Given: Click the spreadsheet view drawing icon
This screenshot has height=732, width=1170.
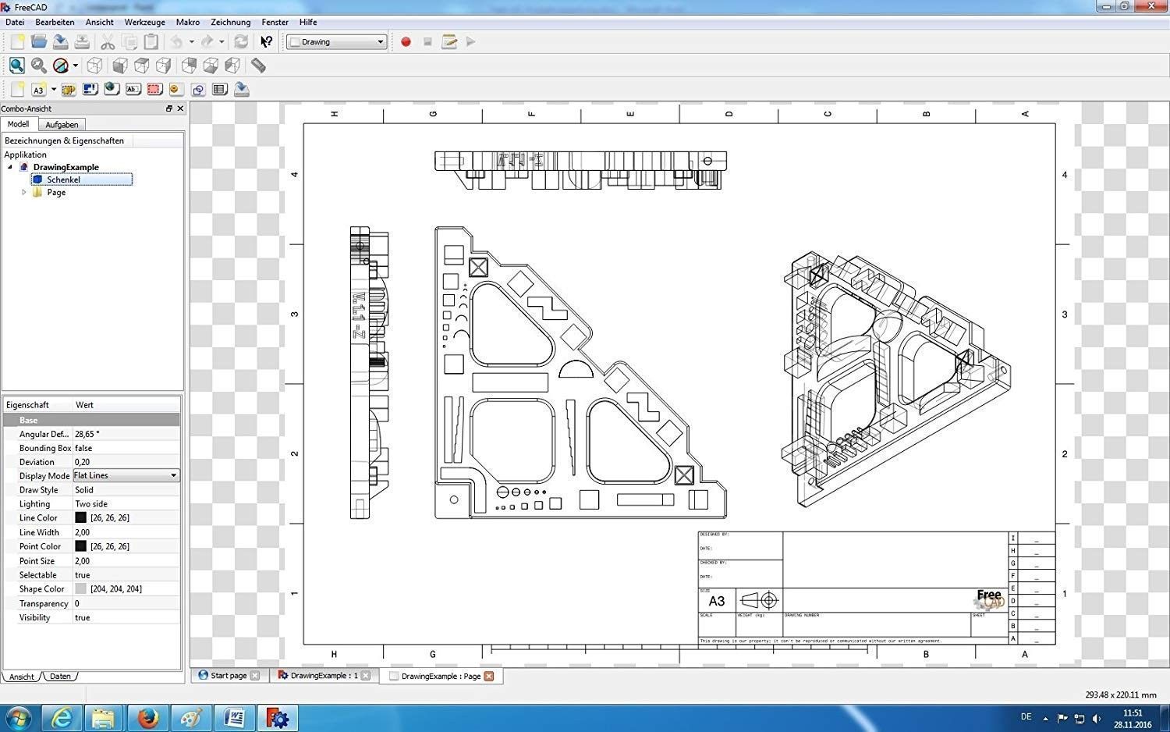Looking at the screenshot, I should click(220, 90).
